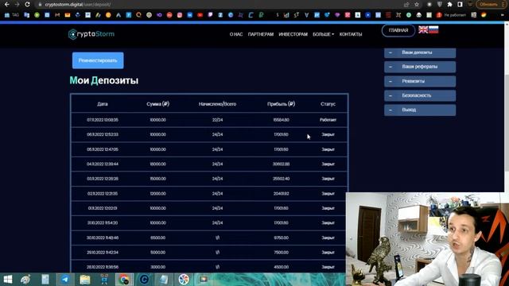509x286 pixels.
Task: Open the YouTube bookmark icon
Action: (200, 15)
